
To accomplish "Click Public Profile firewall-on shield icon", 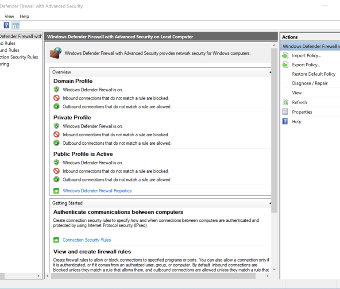I will (x=57, y=162).
